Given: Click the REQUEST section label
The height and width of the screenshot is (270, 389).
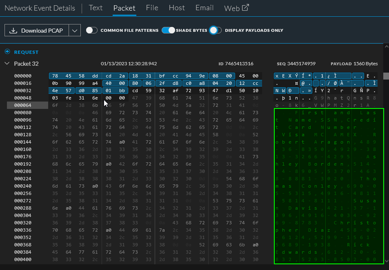Looking at the screenshot, I should [26, 52].
